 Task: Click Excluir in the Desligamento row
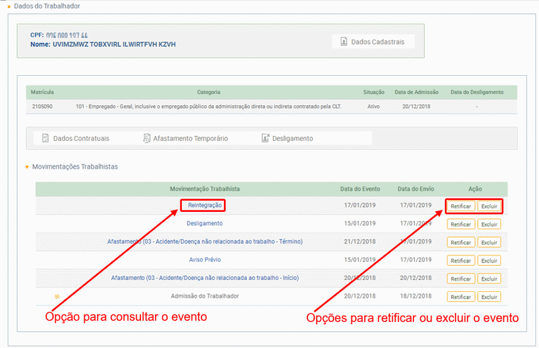(489, 225)
